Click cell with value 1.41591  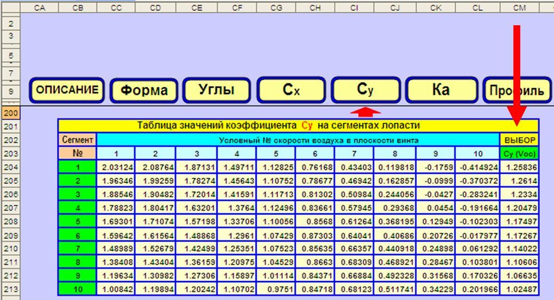point(237,194)
